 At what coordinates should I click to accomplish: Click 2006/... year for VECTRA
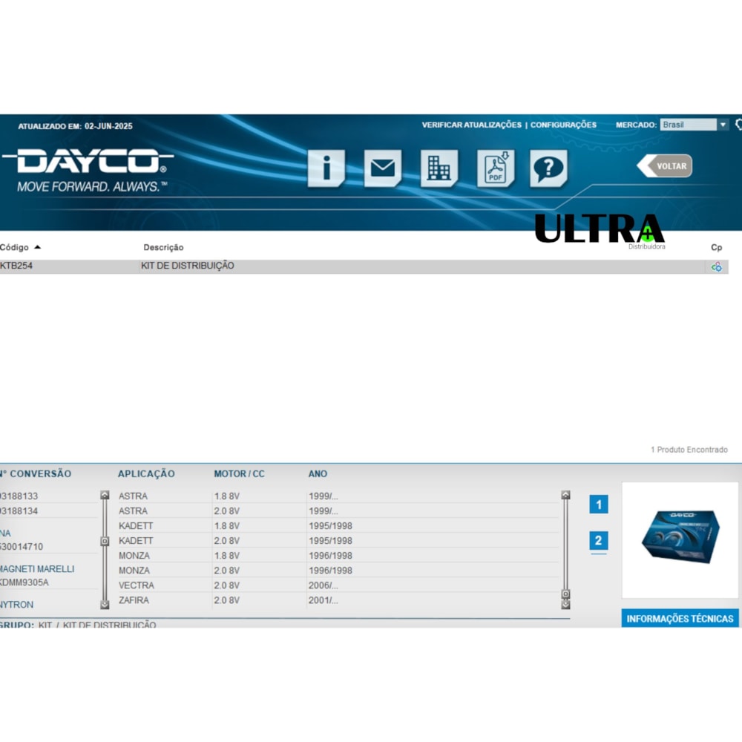(x=324, y=585)
